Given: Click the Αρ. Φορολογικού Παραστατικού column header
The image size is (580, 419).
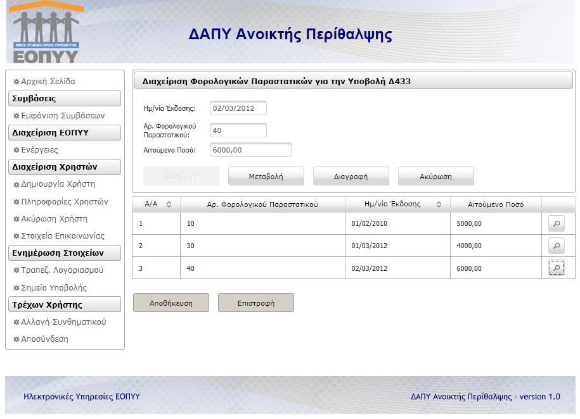Looking at the screenshot, I should 262,204.
